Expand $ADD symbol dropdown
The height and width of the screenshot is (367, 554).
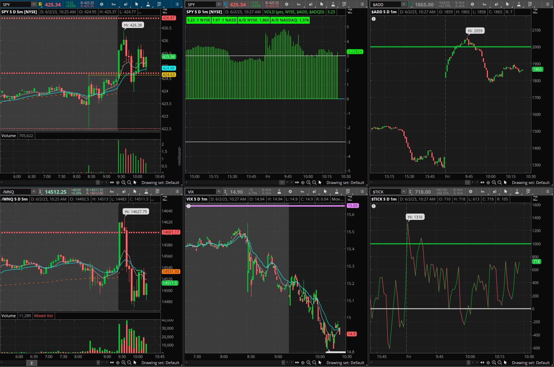pyautogui.click(x=404, y=4)
